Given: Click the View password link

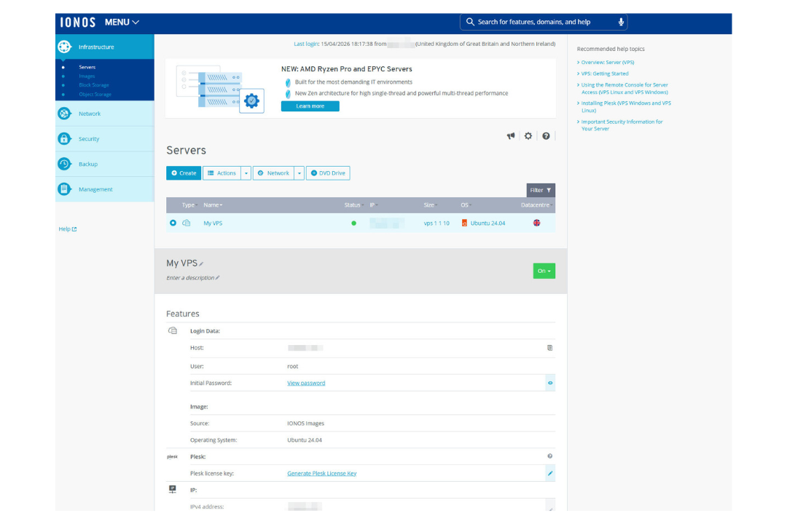Looking at the screenshot, I should [306, 383].
